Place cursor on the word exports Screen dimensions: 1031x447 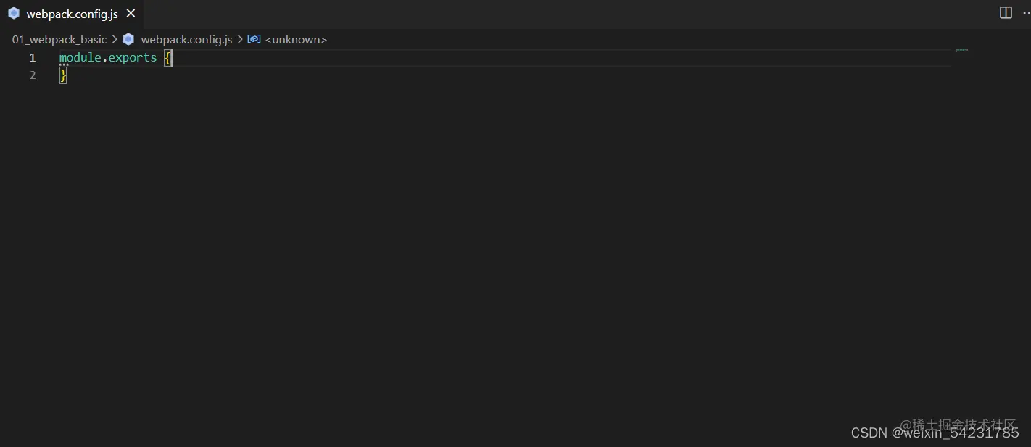pos(133,57)
